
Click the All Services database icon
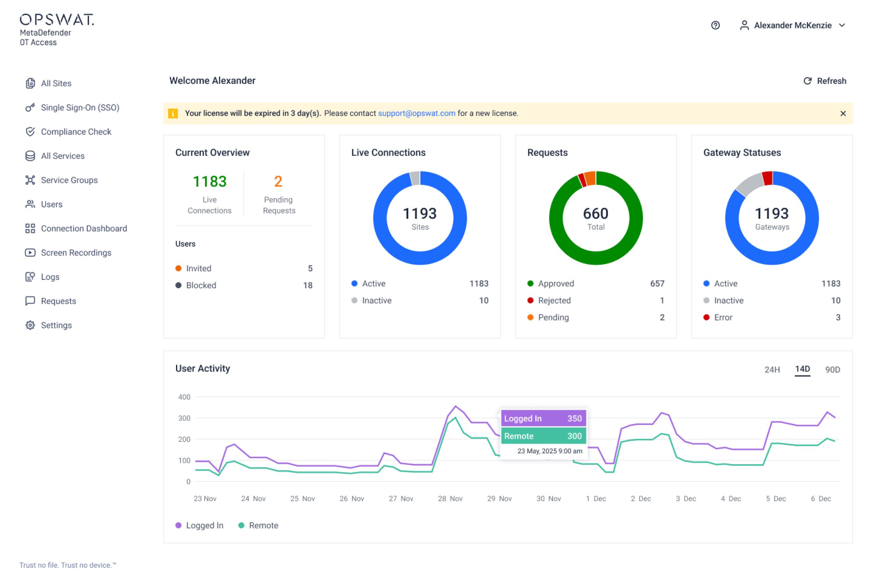click(x=31, y=156)
